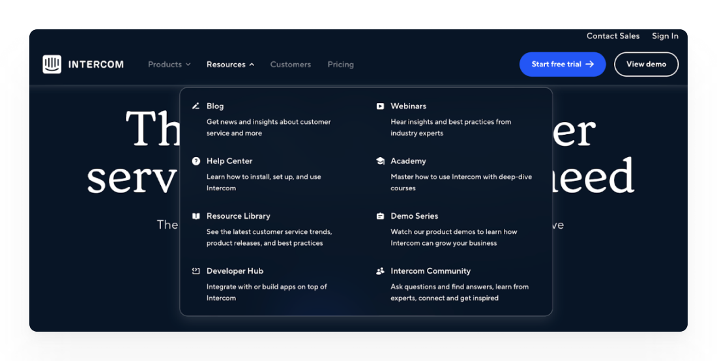Screen dimensions: 717x361
Task: Expand the Products dropdown chevron
Action: coord(188,65)
